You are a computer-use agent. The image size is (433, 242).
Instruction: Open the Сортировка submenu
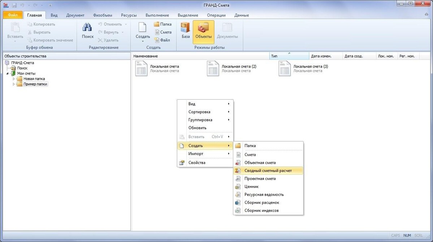click(x=205, y=112)
